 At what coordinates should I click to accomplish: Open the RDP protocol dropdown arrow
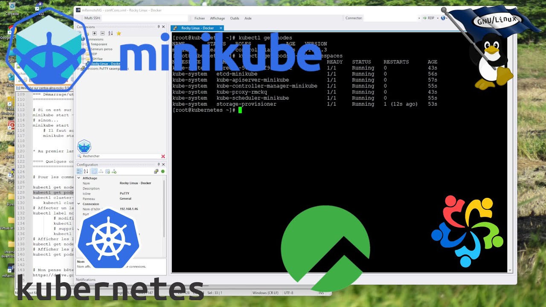[437, 18]
